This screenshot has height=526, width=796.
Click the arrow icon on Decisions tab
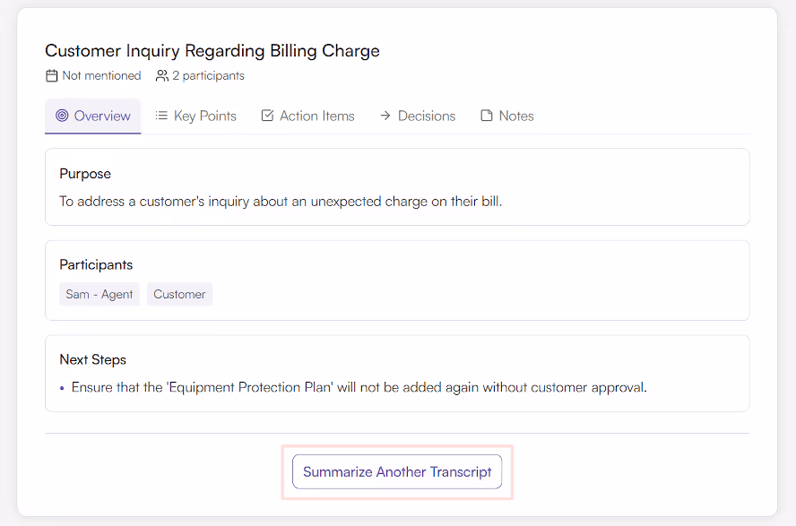(x=385, y=116)
